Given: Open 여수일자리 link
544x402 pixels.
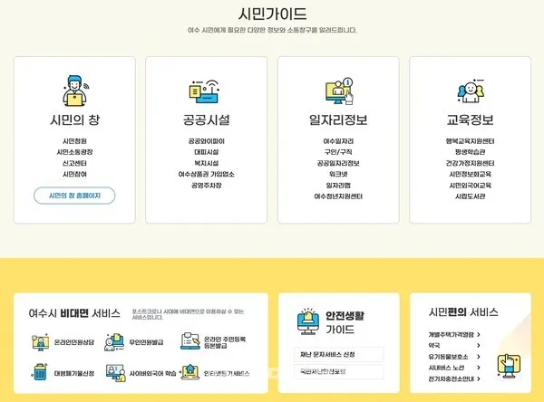Looking at the screenshot, I should [x=338, y=141].
